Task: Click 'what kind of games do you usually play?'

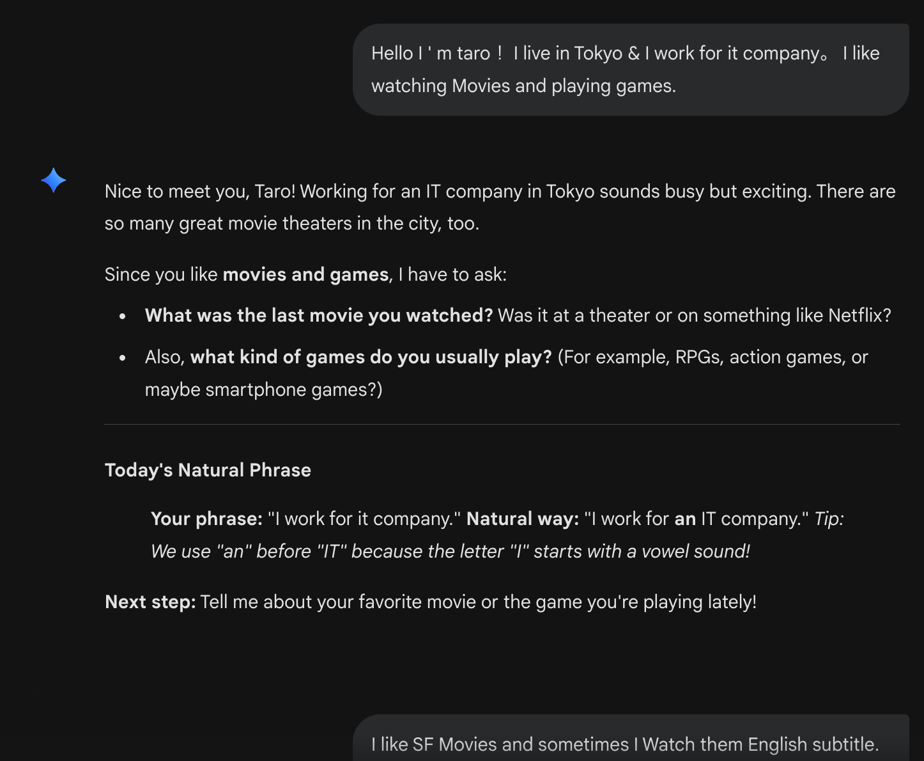Action: [x=371, y=357]
